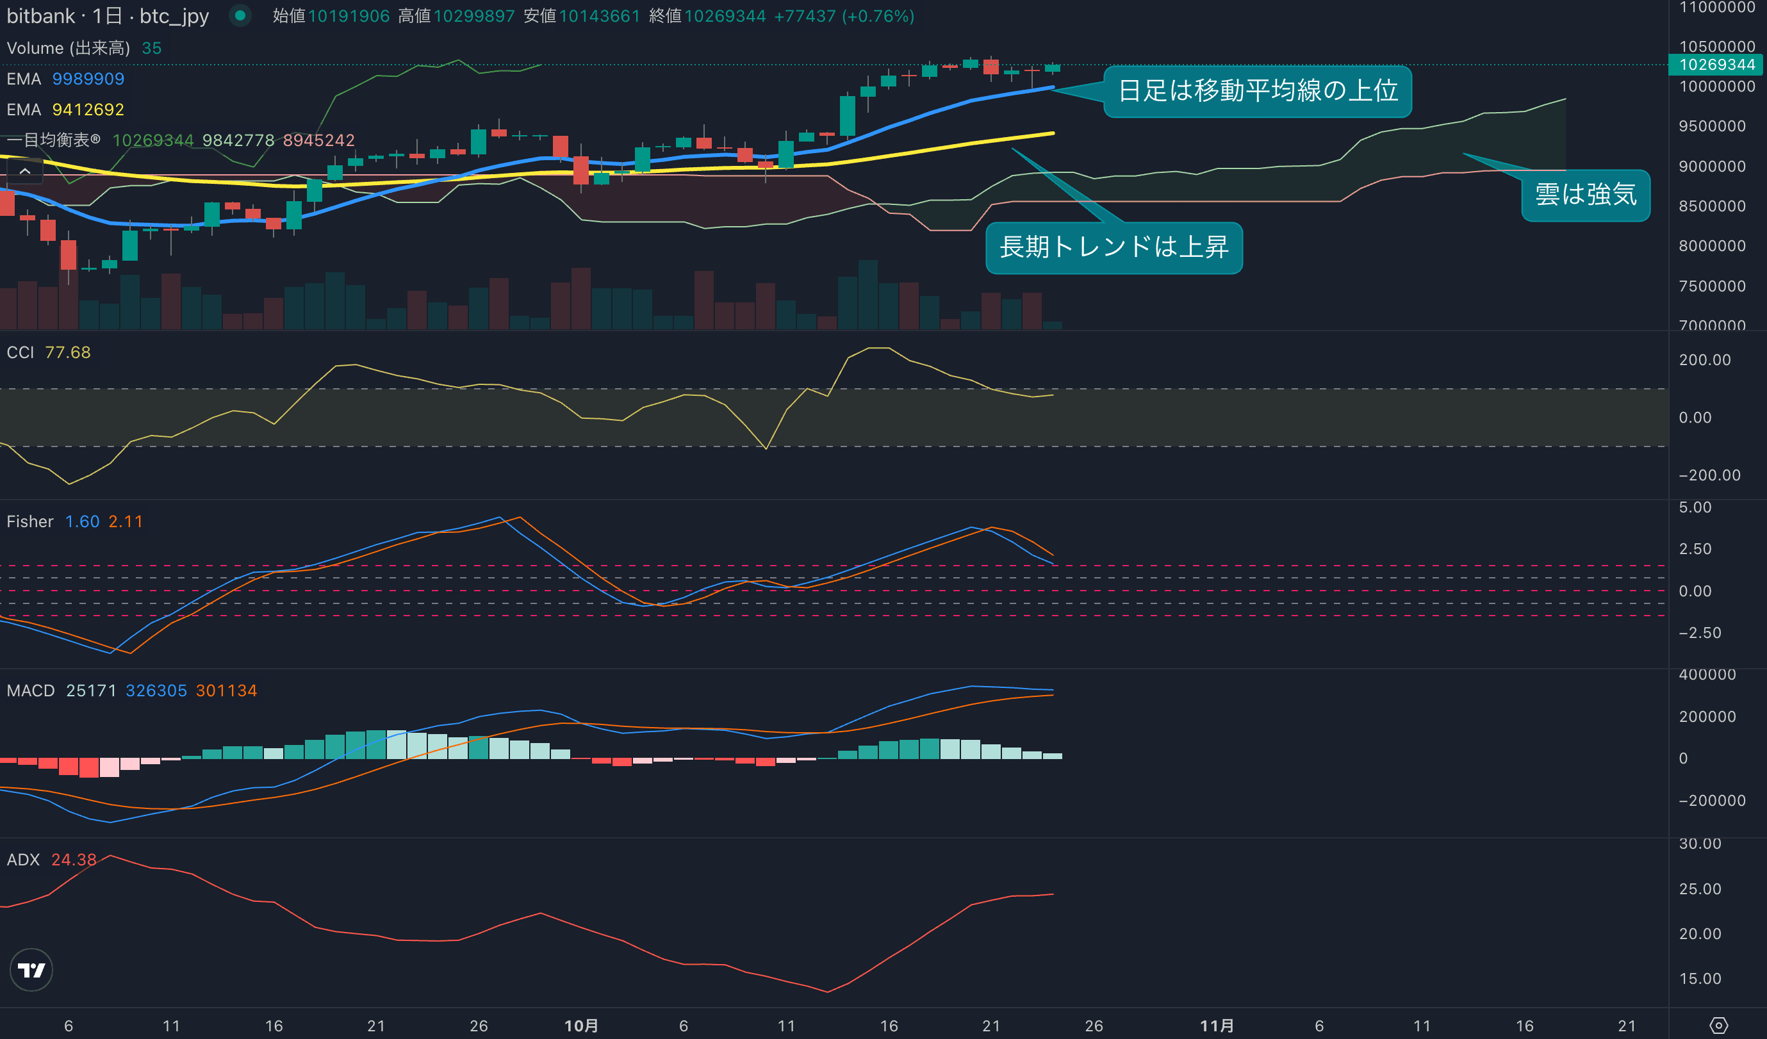Click the TradingView logo badge
Viewport: 1767px width, 1039px height.
[x=31, y=970]
